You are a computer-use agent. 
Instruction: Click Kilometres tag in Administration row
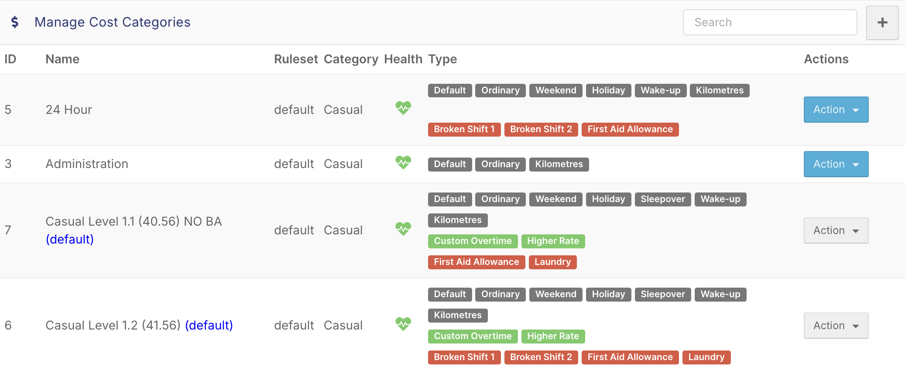point(559,164)
